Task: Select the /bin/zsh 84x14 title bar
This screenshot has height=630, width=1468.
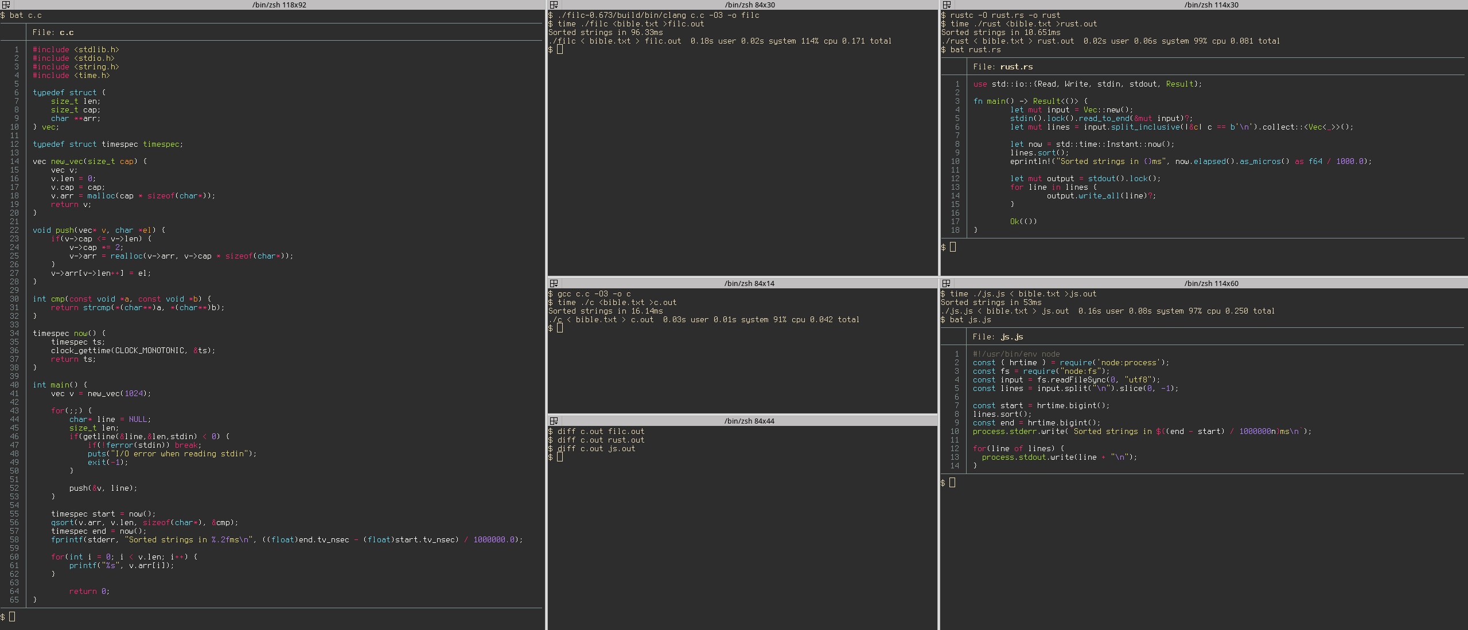Action: (749, 283)
